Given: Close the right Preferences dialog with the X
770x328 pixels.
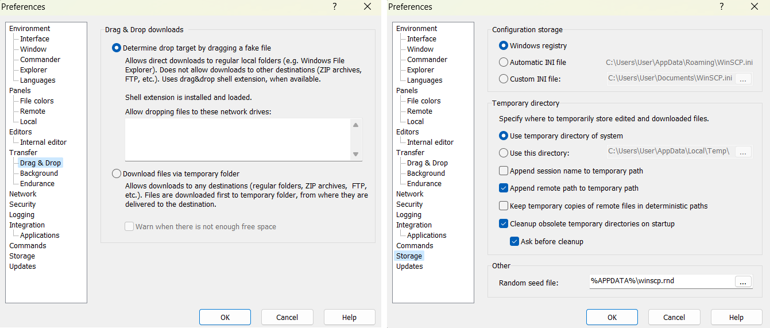Looking at the screenshot, I should [754, 7].
